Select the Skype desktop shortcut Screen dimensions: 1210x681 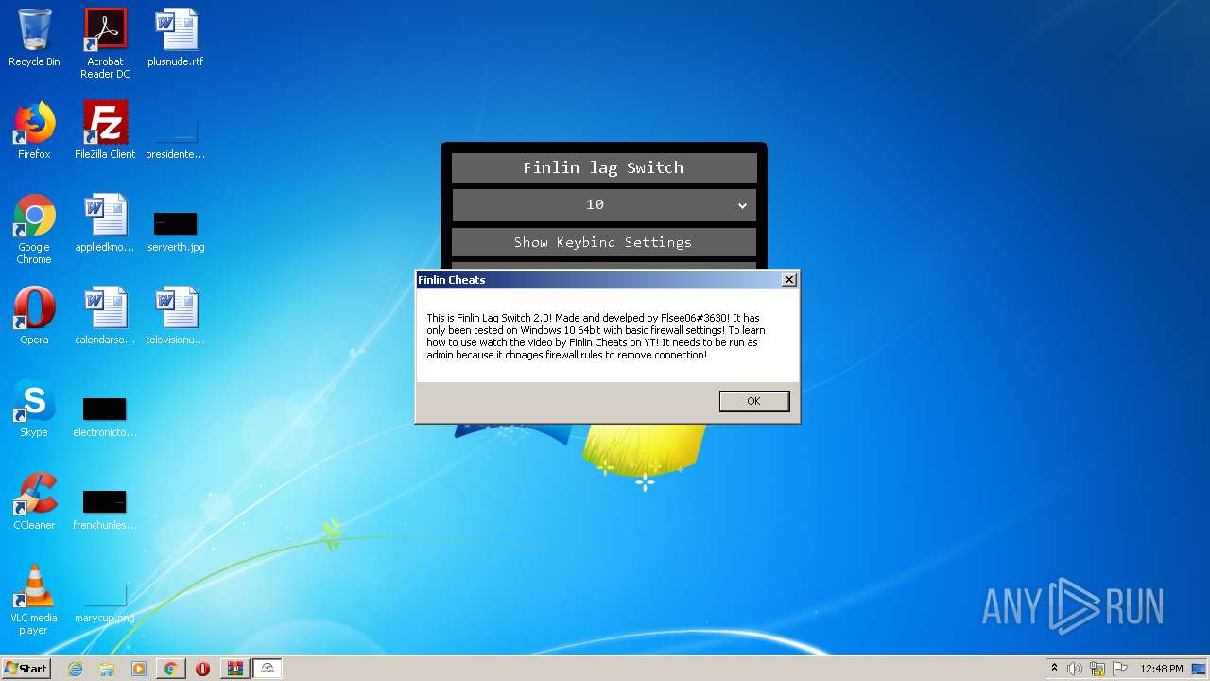(x=34, y=409)
